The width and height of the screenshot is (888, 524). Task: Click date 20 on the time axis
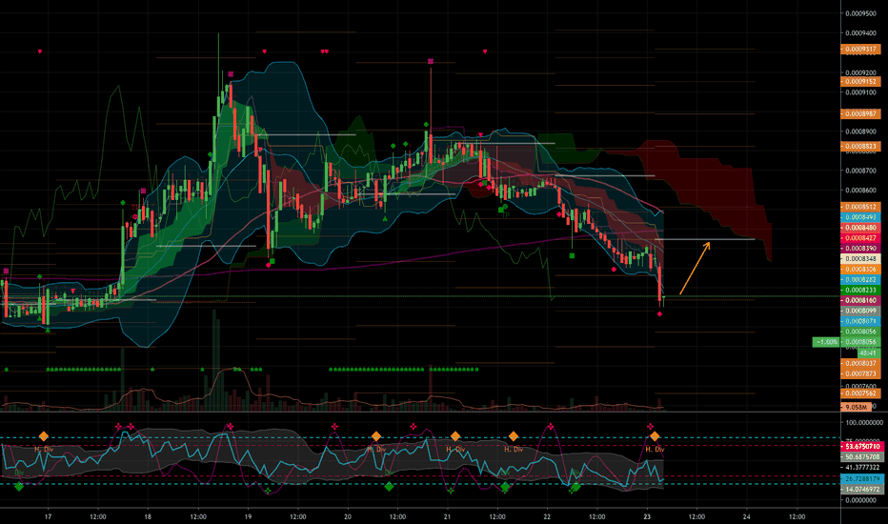click(348, 516)
